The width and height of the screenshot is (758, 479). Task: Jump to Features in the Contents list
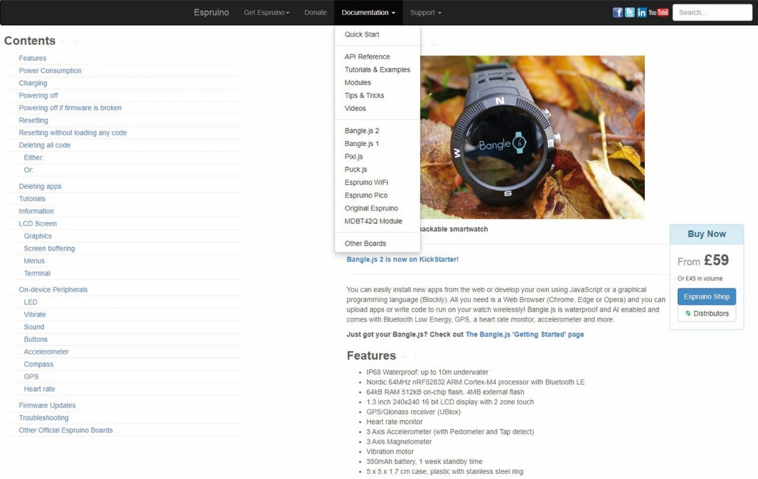click(33, 58)
